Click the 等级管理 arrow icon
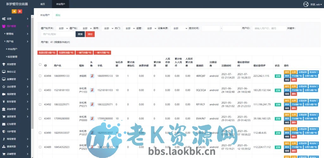324x158 pixels. point(4,139)
